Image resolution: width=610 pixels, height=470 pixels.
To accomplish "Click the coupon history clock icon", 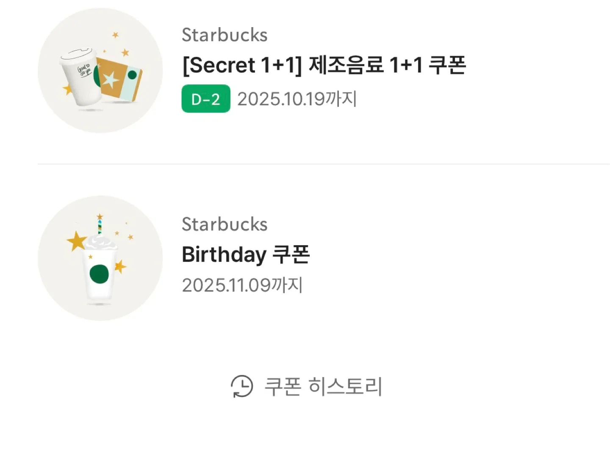I will [x=242, y=386].
